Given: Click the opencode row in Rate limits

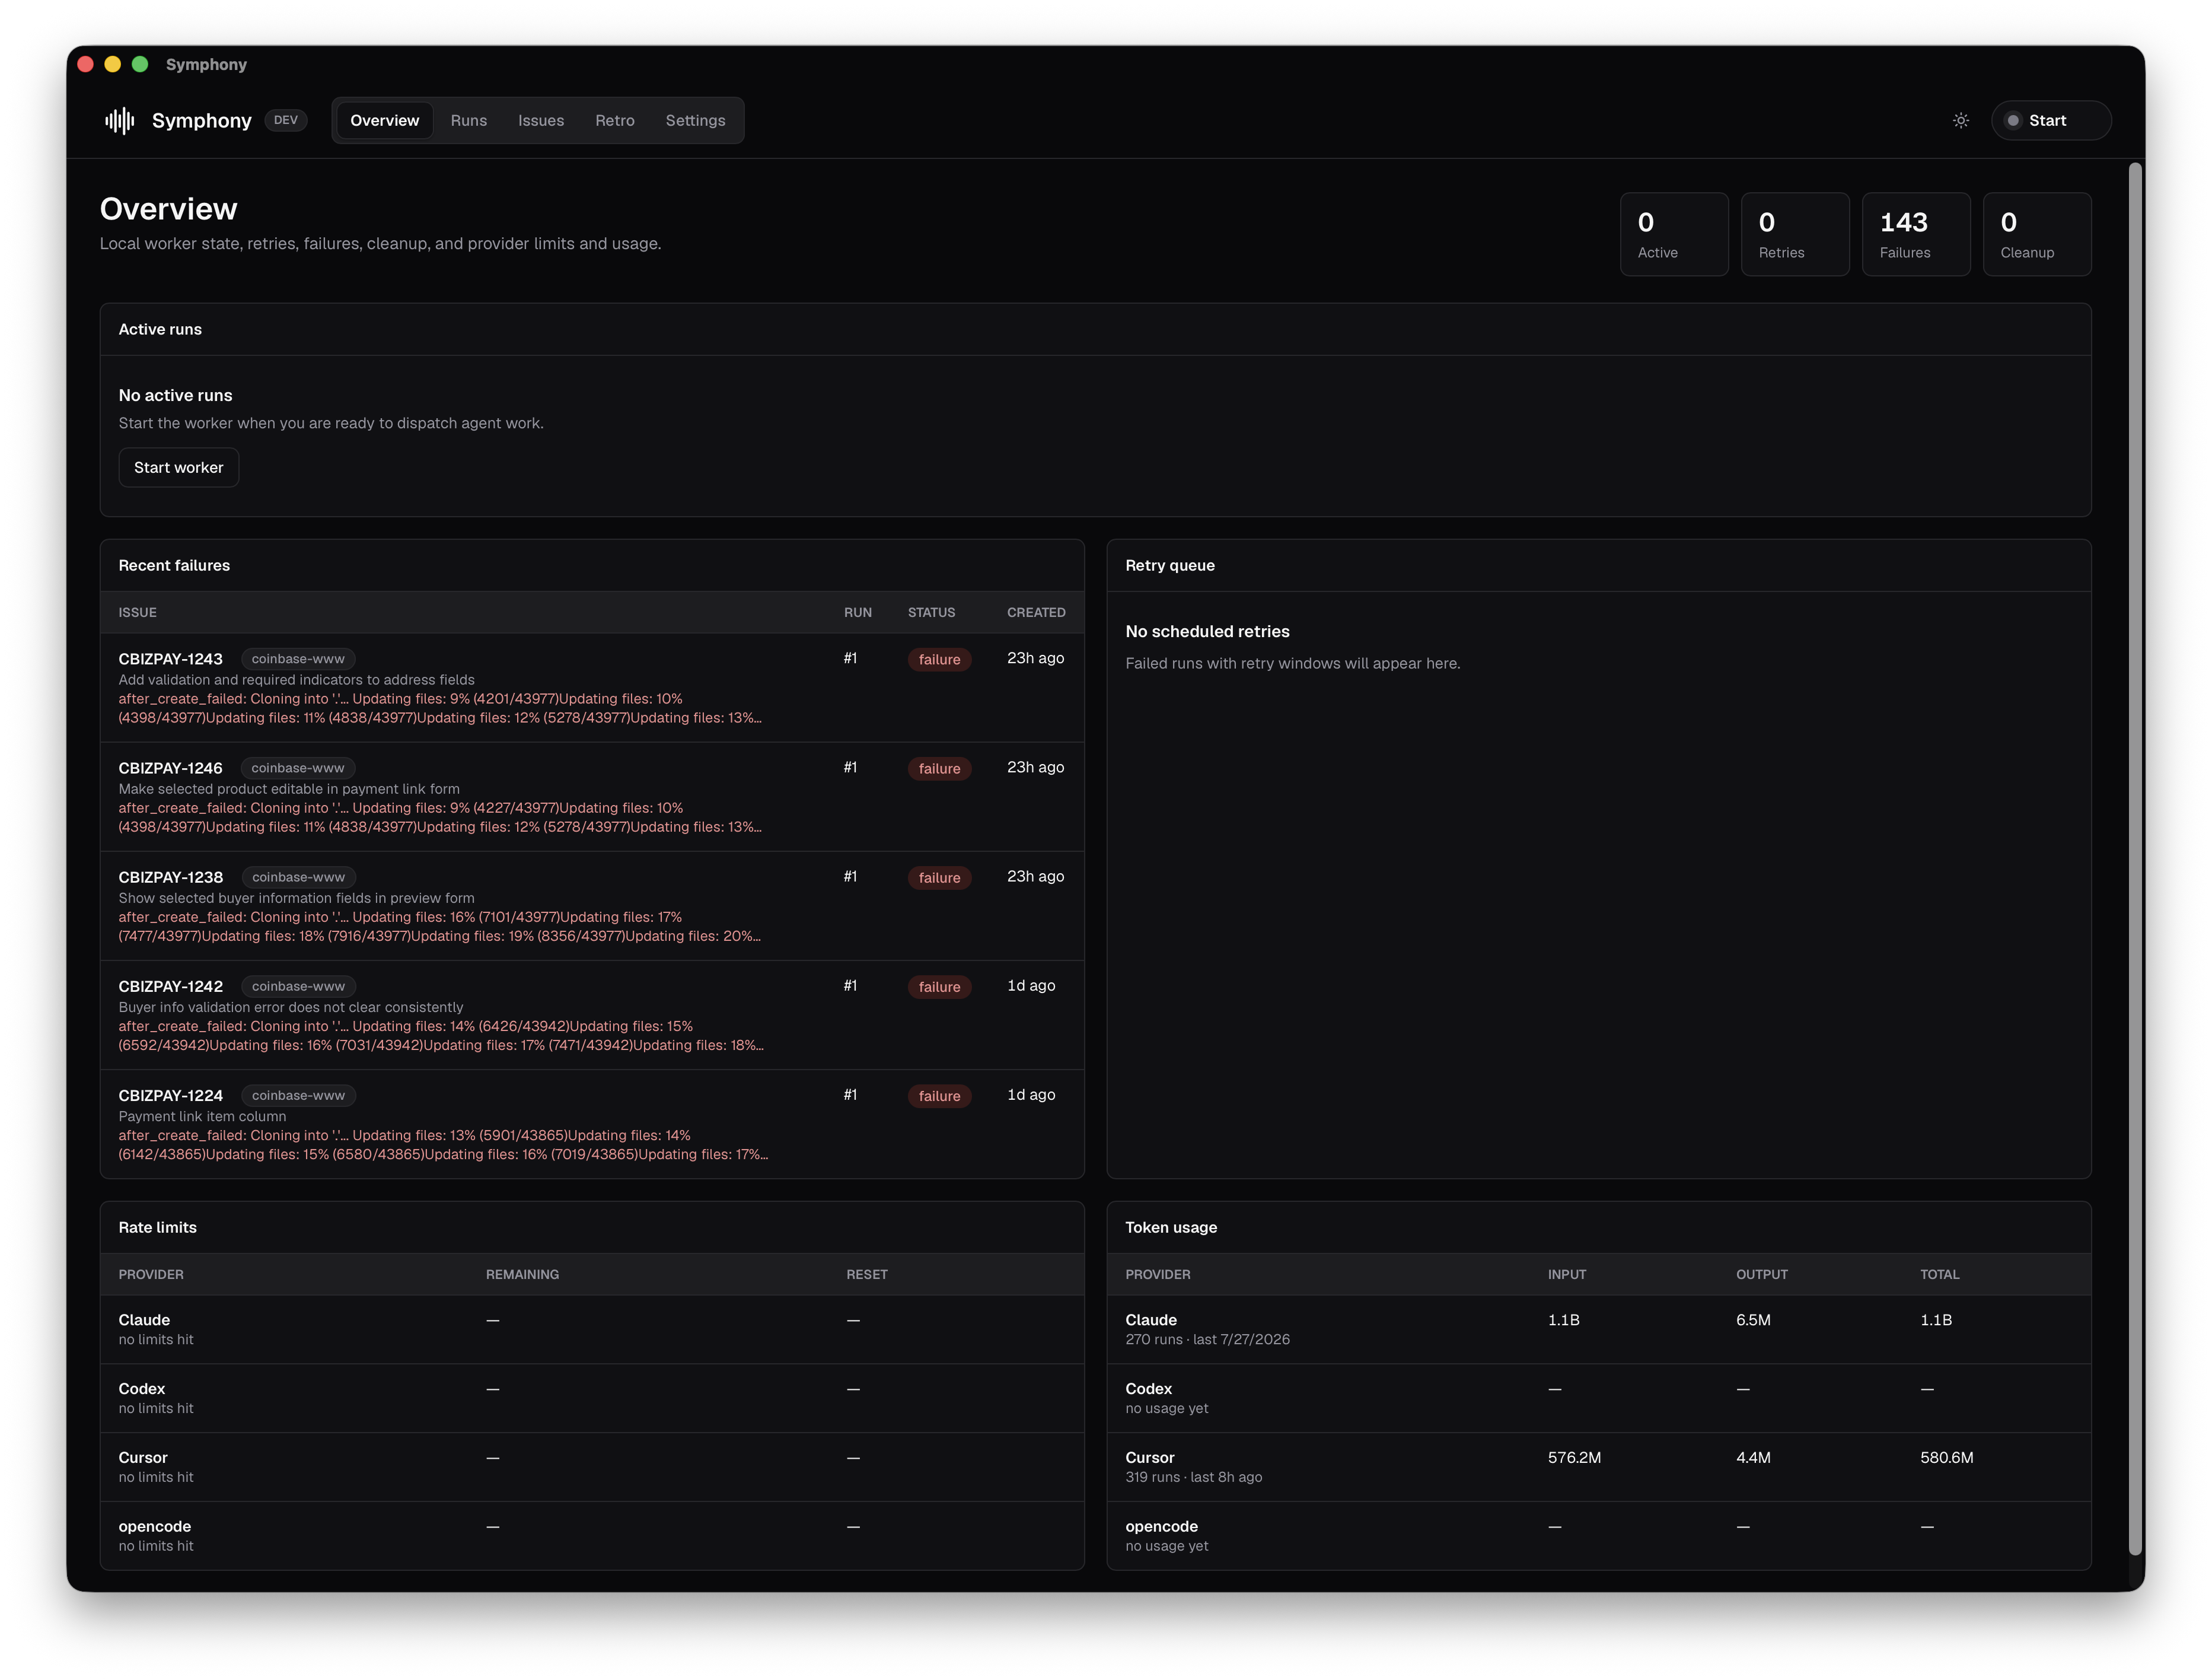Looking at the screenshot, I should [x=592, y=1535].
